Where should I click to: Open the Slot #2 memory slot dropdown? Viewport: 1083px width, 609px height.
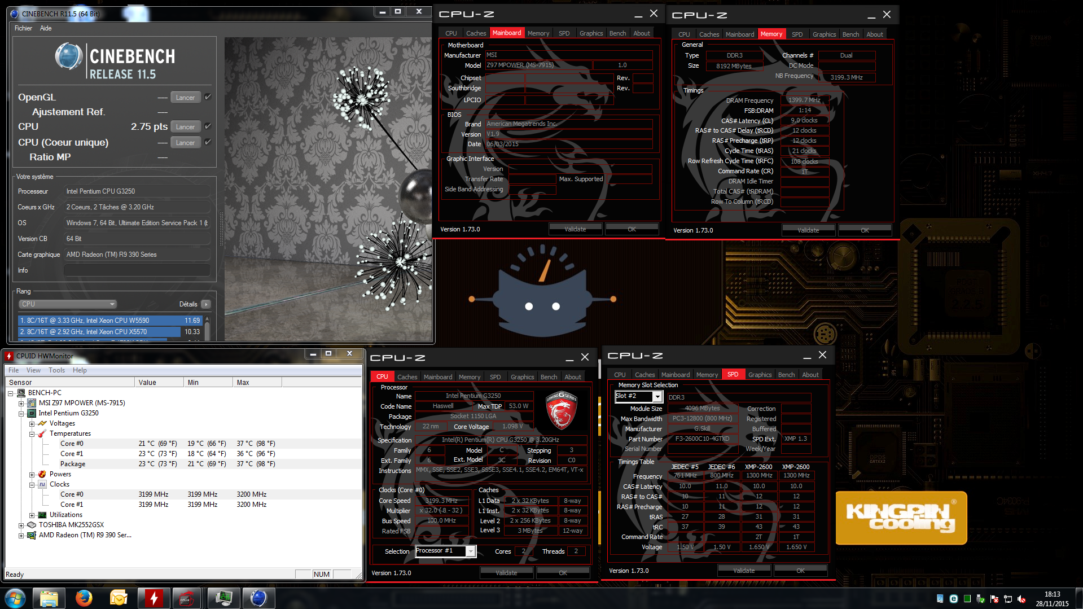657,397
